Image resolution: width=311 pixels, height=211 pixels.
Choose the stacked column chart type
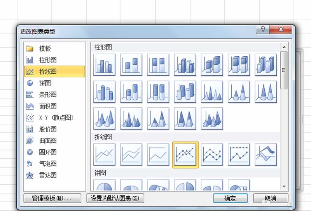(x=131, y=65)
